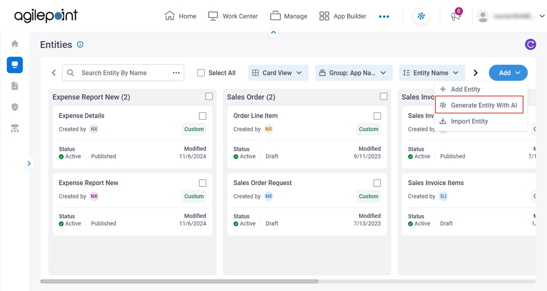This screenshot has width=547, height=291.
Task: Click the purple refresh icon
Action: pos(530,44)
